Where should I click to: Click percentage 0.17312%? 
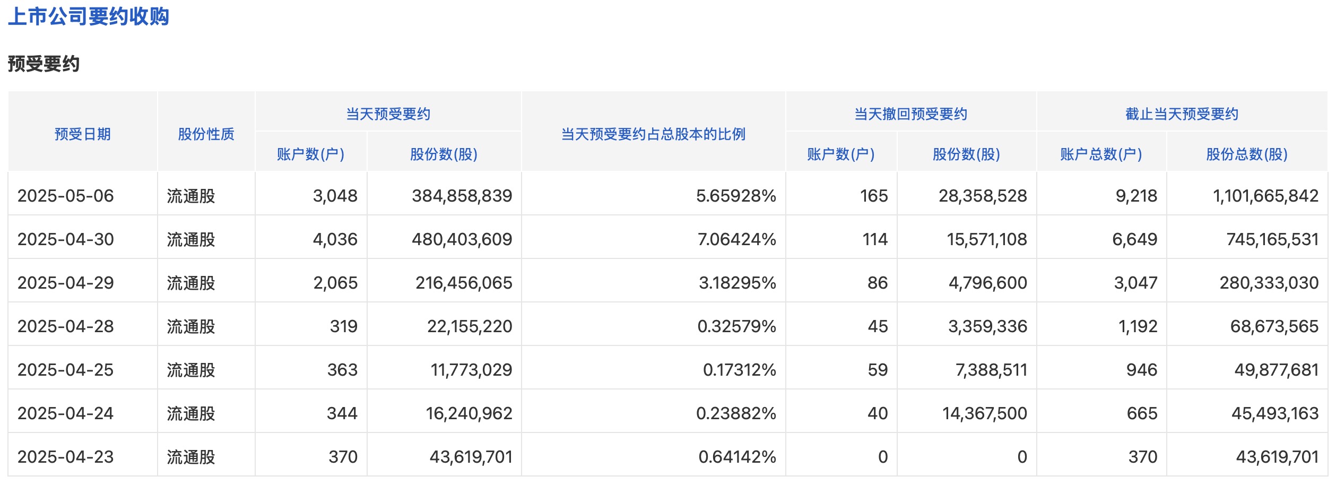pos(740,370)
